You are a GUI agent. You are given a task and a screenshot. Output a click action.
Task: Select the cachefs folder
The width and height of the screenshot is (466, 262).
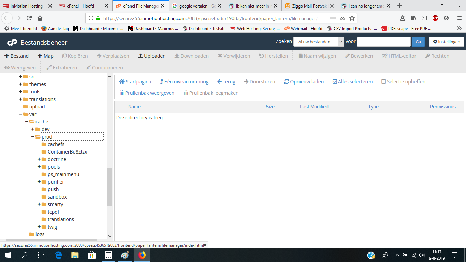[x=56, y=144]
